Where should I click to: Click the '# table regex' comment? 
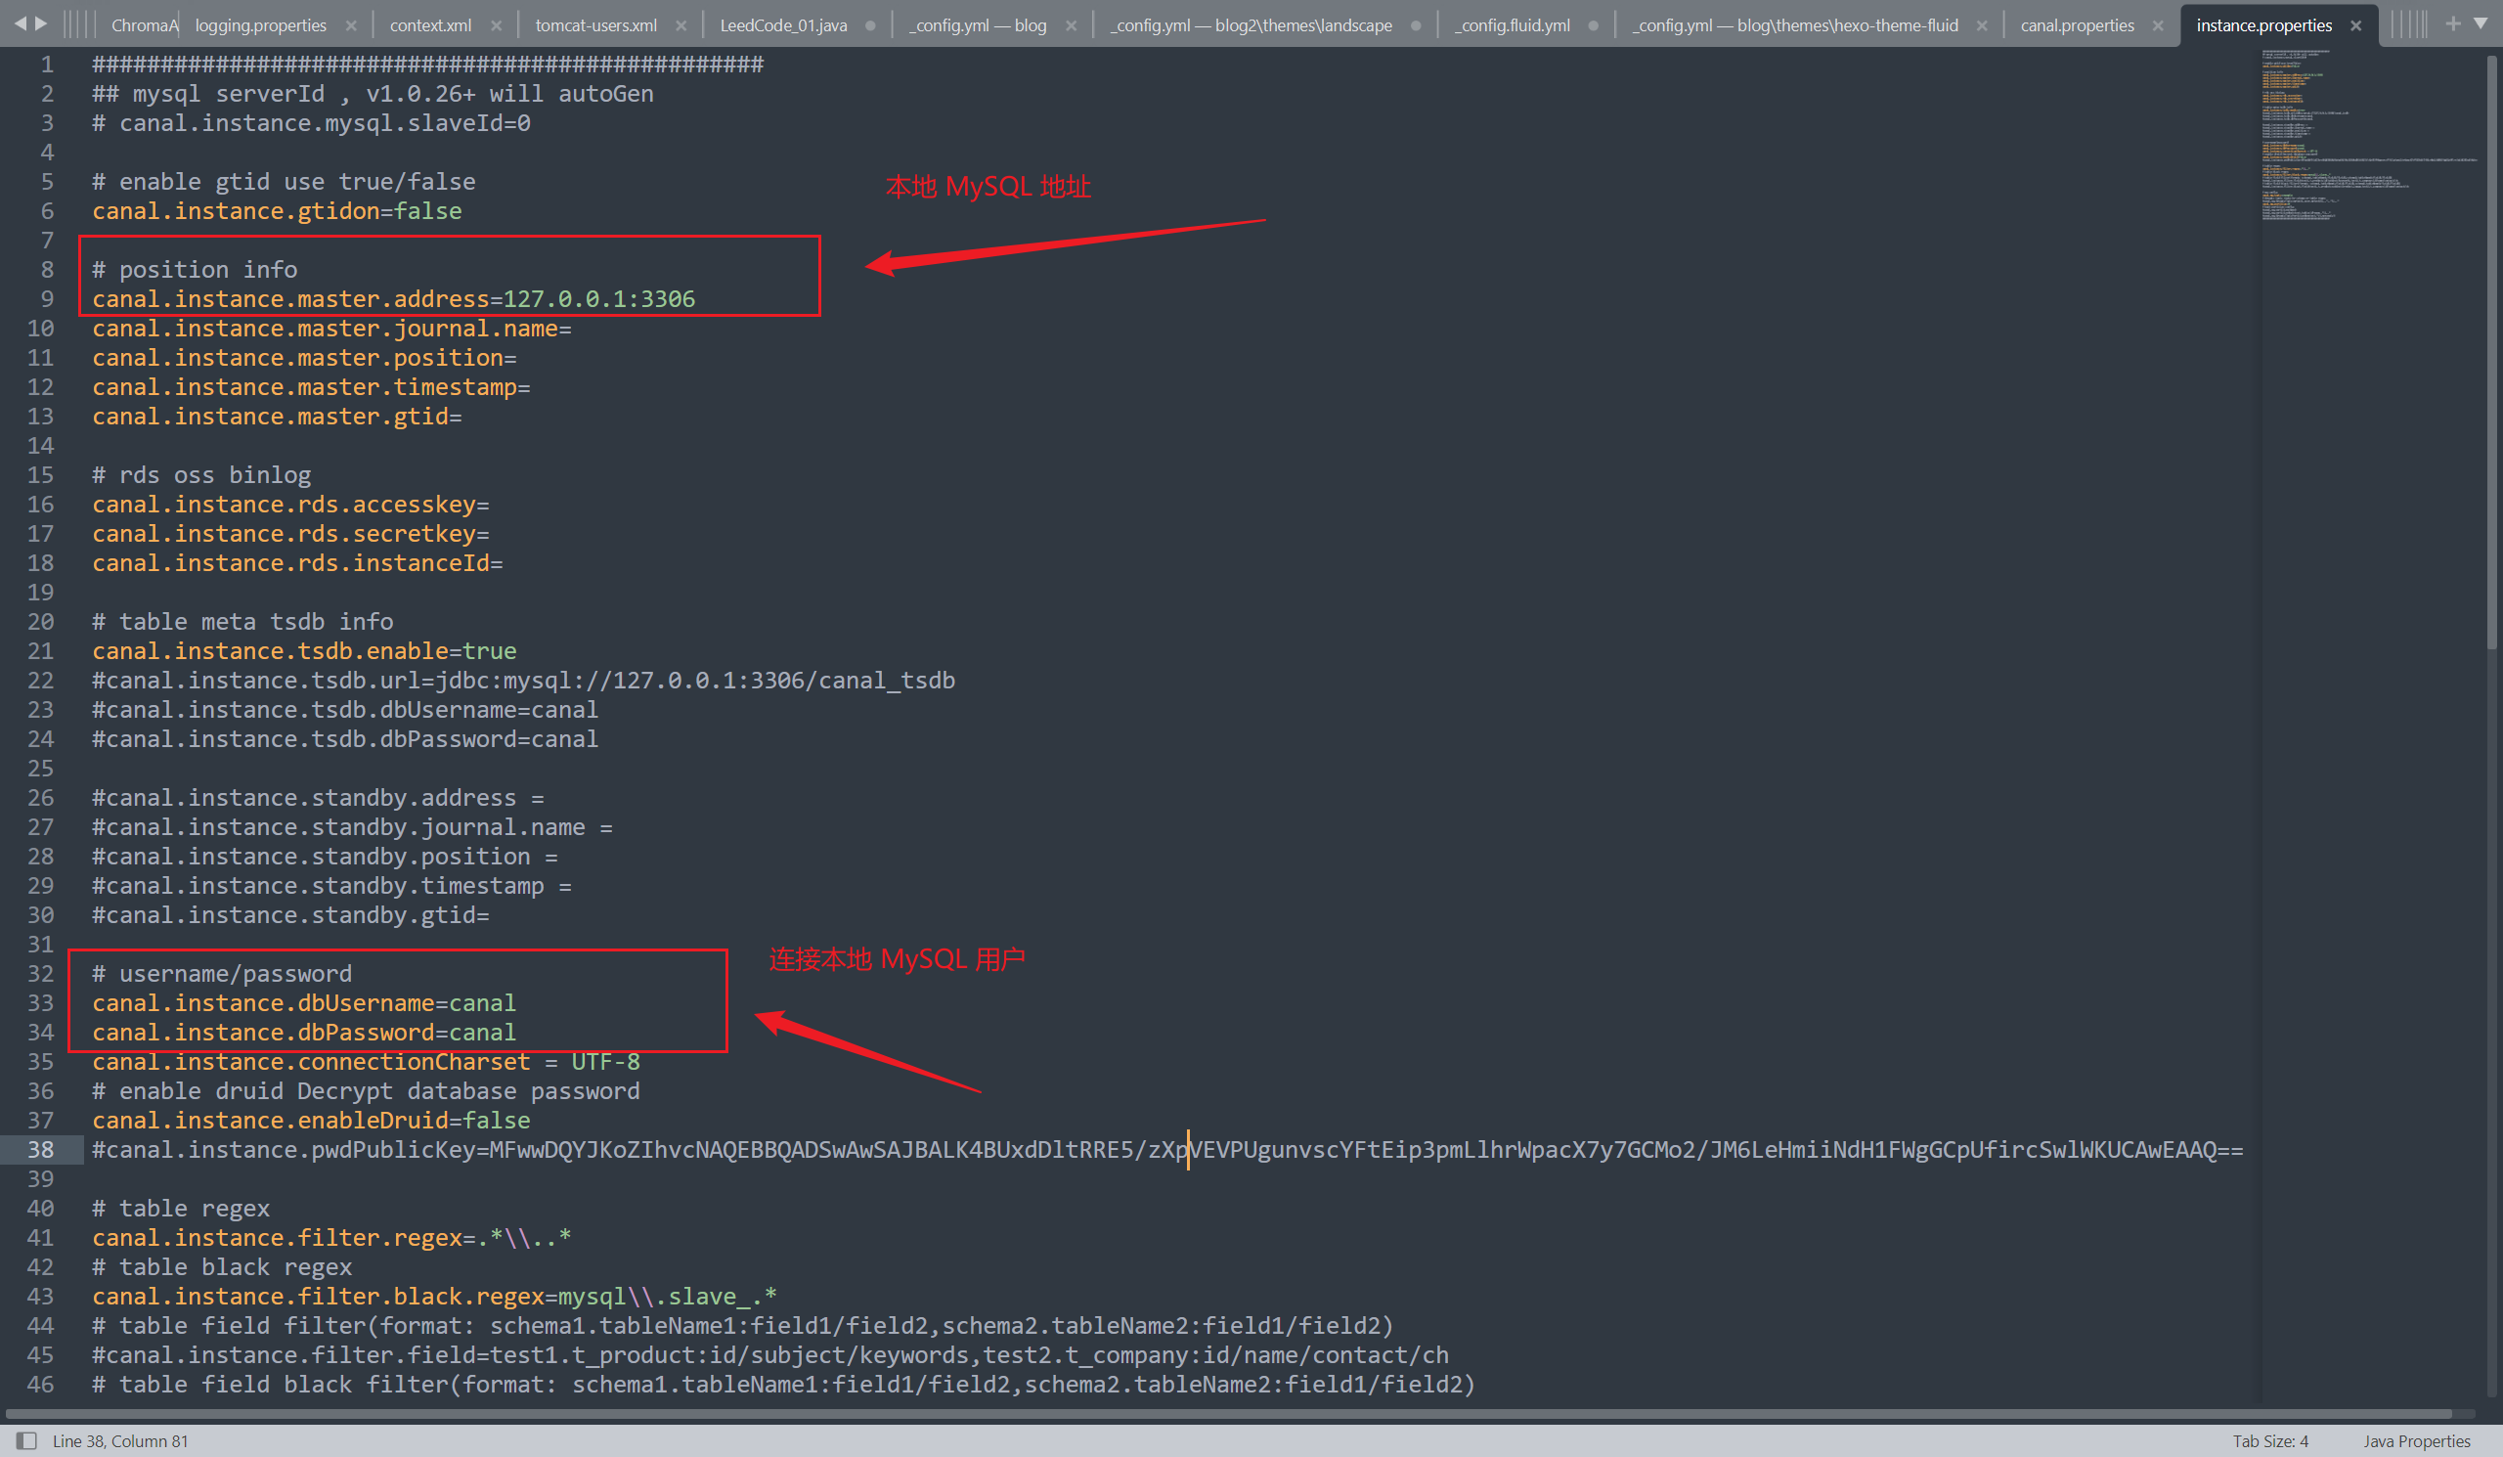coord(181,1208)
